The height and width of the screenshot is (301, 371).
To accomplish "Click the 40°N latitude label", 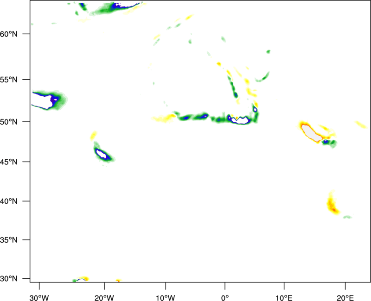I will (8, 201).
